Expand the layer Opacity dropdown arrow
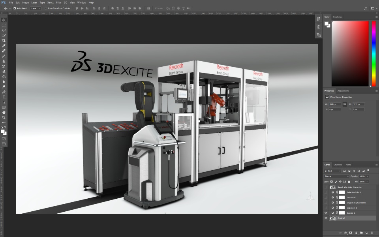The width and height of the screenshot is (379, 237). tap(368, 176)
